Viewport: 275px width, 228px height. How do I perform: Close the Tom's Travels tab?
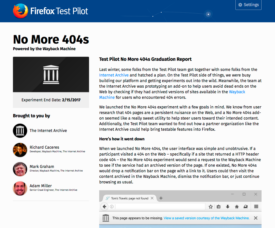coord(152,198)
